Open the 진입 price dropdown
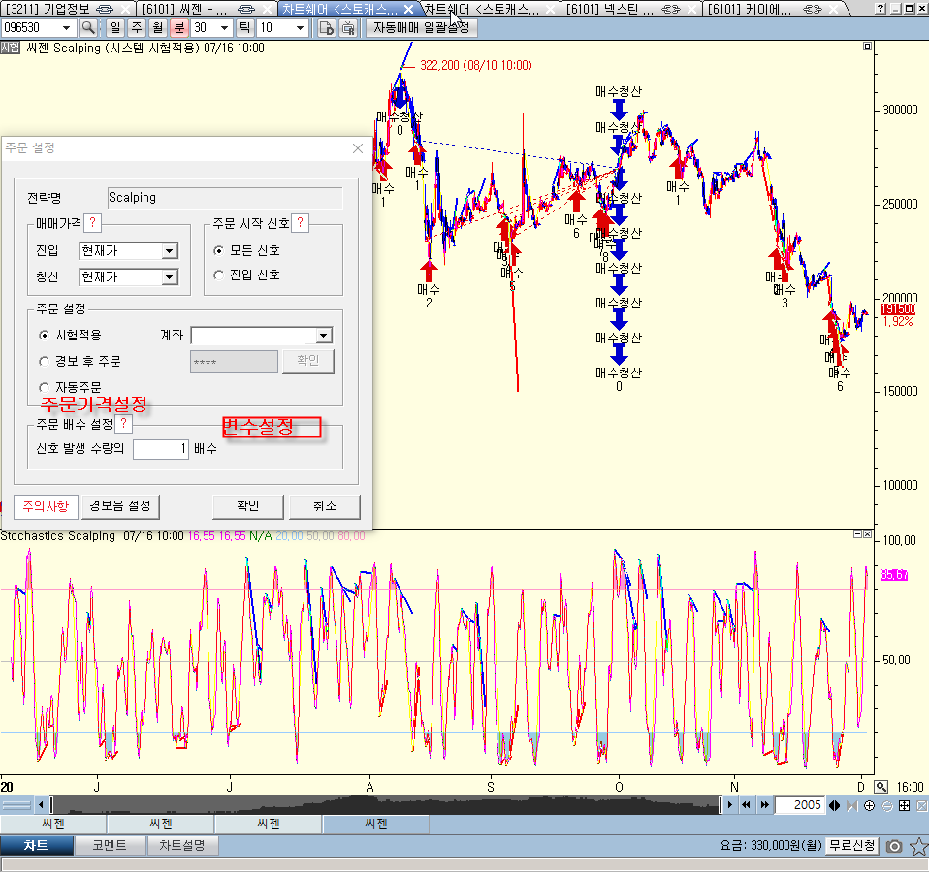The image size is (929, 873). (170, 251)
